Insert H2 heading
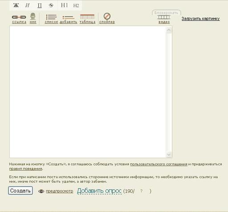 click(76, 5)
